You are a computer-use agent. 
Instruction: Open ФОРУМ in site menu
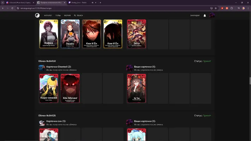67,16
